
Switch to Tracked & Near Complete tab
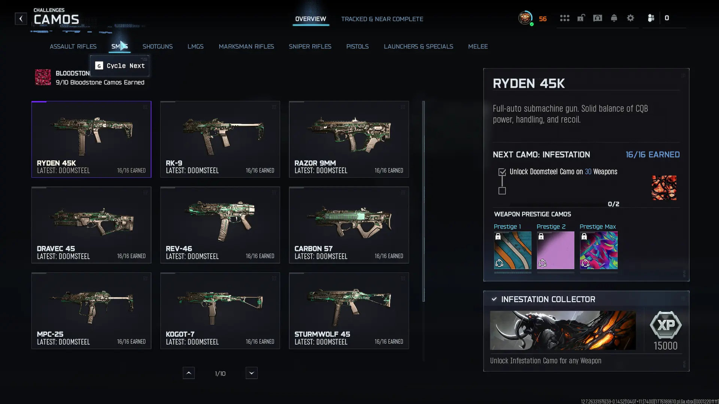(382, 19)
